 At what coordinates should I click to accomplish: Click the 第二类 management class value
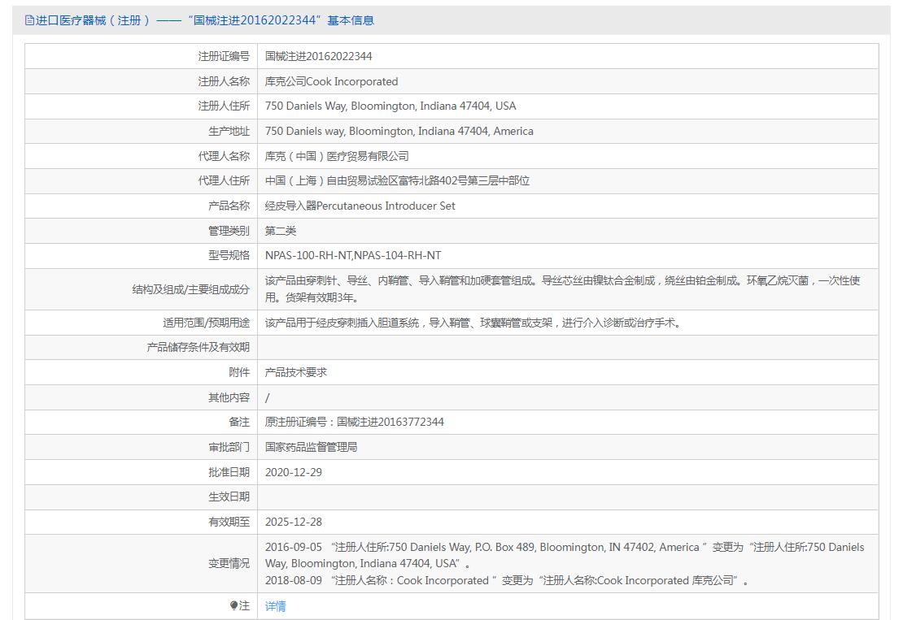click(x=281, y=231)
